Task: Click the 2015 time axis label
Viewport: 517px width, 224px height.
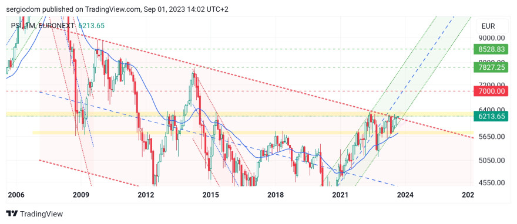Action: 211,195
